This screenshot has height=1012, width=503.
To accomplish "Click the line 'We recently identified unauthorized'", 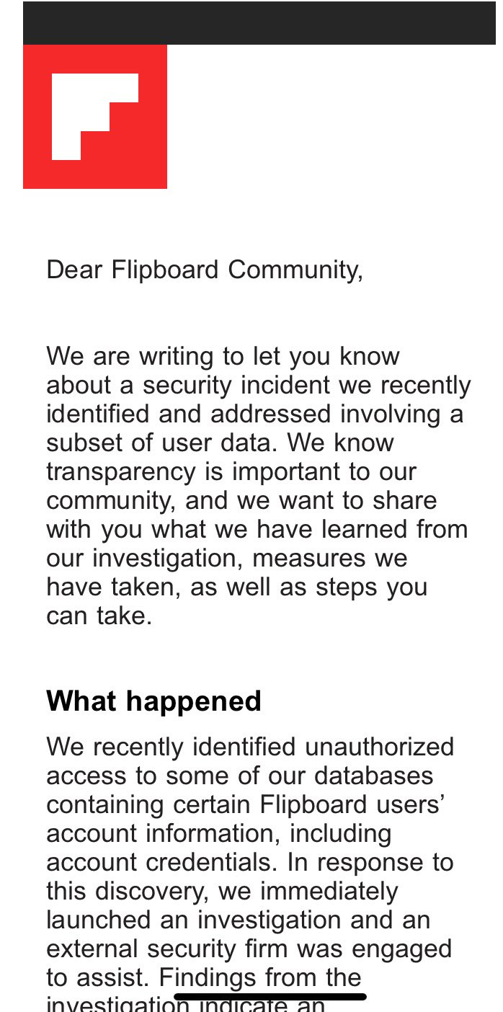I will coord(250,747).
